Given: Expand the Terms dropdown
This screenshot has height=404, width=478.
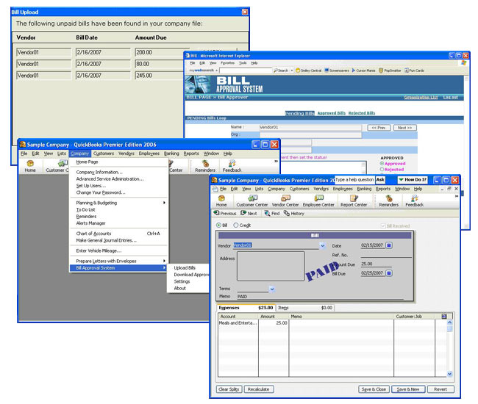Looking at the screenshot, I should [x=272, y=289].
